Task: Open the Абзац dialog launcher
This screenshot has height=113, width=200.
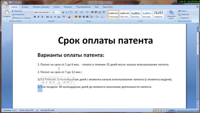Action: 105,21
